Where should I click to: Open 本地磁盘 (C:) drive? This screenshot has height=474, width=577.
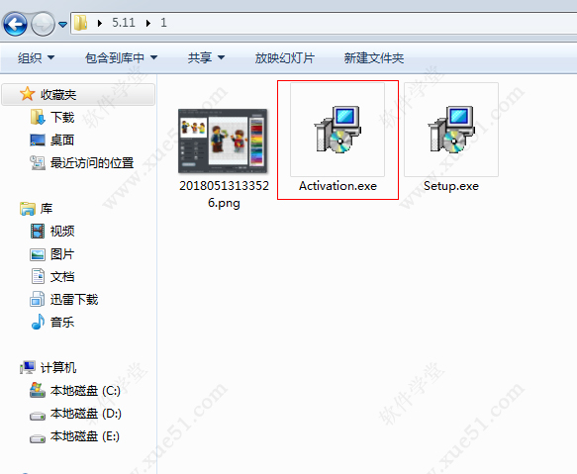[75, 391]
